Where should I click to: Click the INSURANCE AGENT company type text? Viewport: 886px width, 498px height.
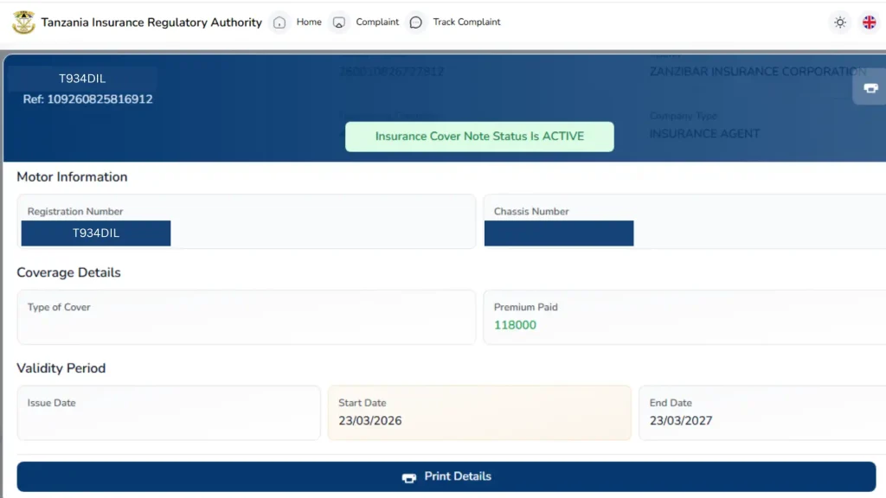click(x=704, y=134)
